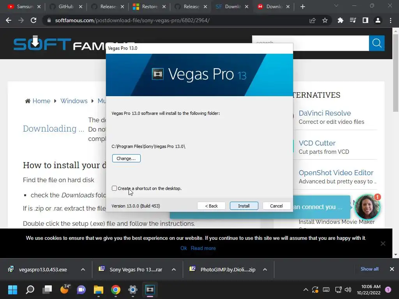This screenshot has width=399, height=299.
Task: Click the softfamous search magnifier button
Action: 377,43
